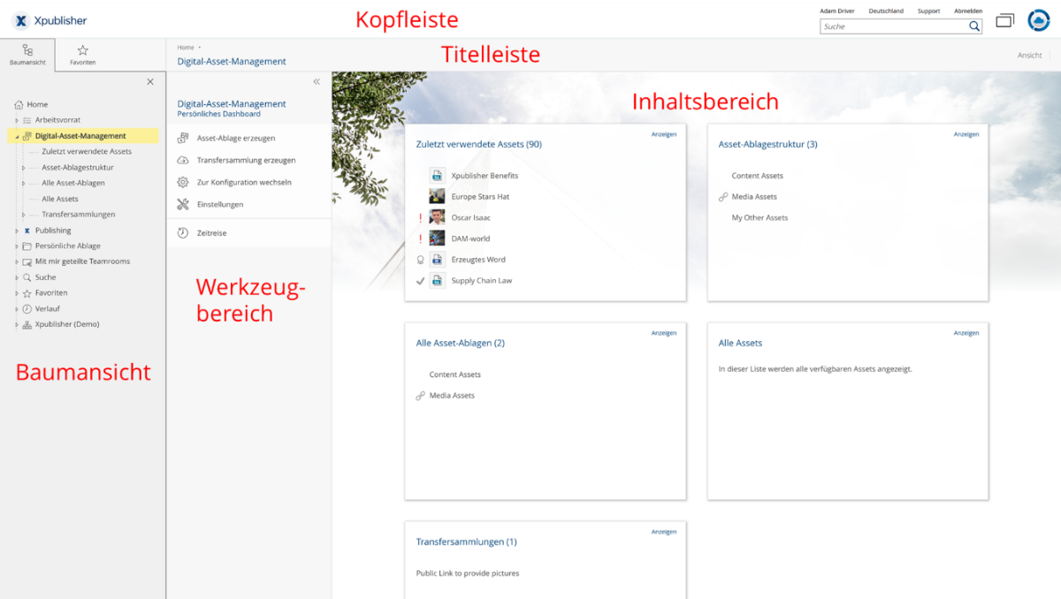Image resolution: width=1061 pixels, height=599 pixels.
Task: Click the gear icon for Zur Konfiguration wechseln
Action: 183,182
